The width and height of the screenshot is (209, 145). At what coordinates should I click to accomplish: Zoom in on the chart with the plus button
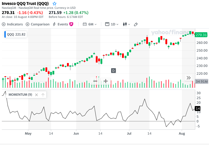point(106,81)
